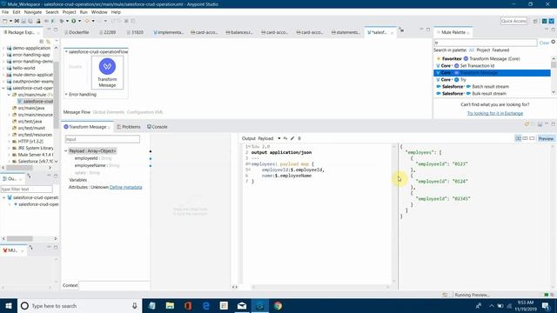Click the Define metadata link
This screenshot has width=557, height=313.
(125, 187)
